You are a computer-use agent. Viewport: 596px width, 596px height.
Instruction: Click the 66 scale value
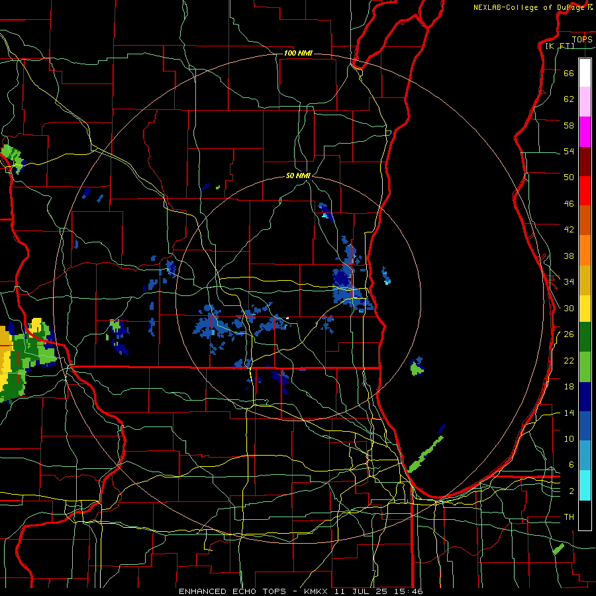coord(569,73)
